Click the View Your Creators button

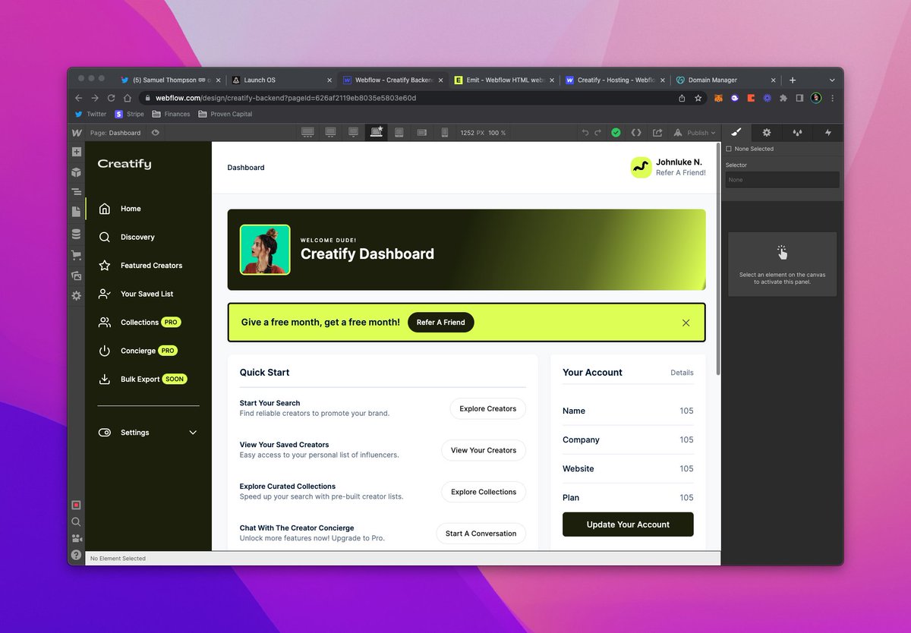pyautogui.click(x=484, y=450)
